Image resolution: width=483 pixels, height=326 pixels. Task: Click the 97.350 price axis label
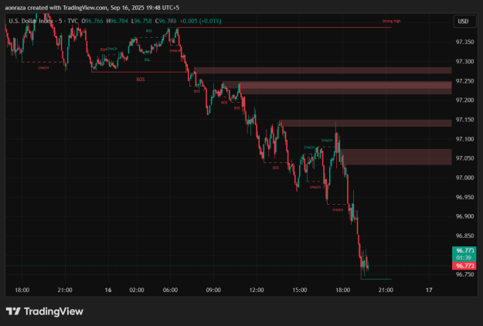(x=464, y=42)
